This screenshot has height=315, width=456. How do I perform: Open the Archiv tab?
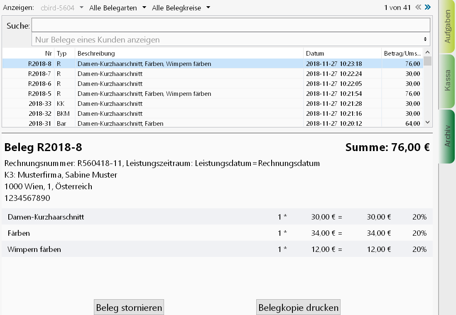click(447, 136)
